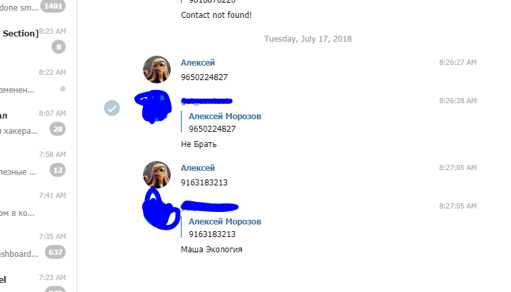The image size is (511, 292).
Task: Click the 12 unread counter badge
Action: pos(58,170)
